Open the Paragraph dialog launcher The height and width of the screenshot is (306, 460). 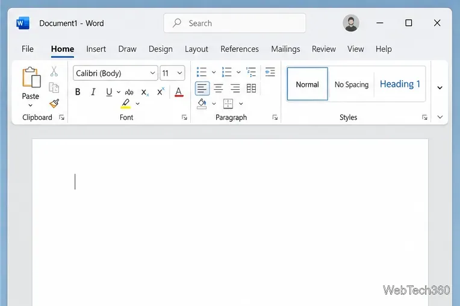275,117
